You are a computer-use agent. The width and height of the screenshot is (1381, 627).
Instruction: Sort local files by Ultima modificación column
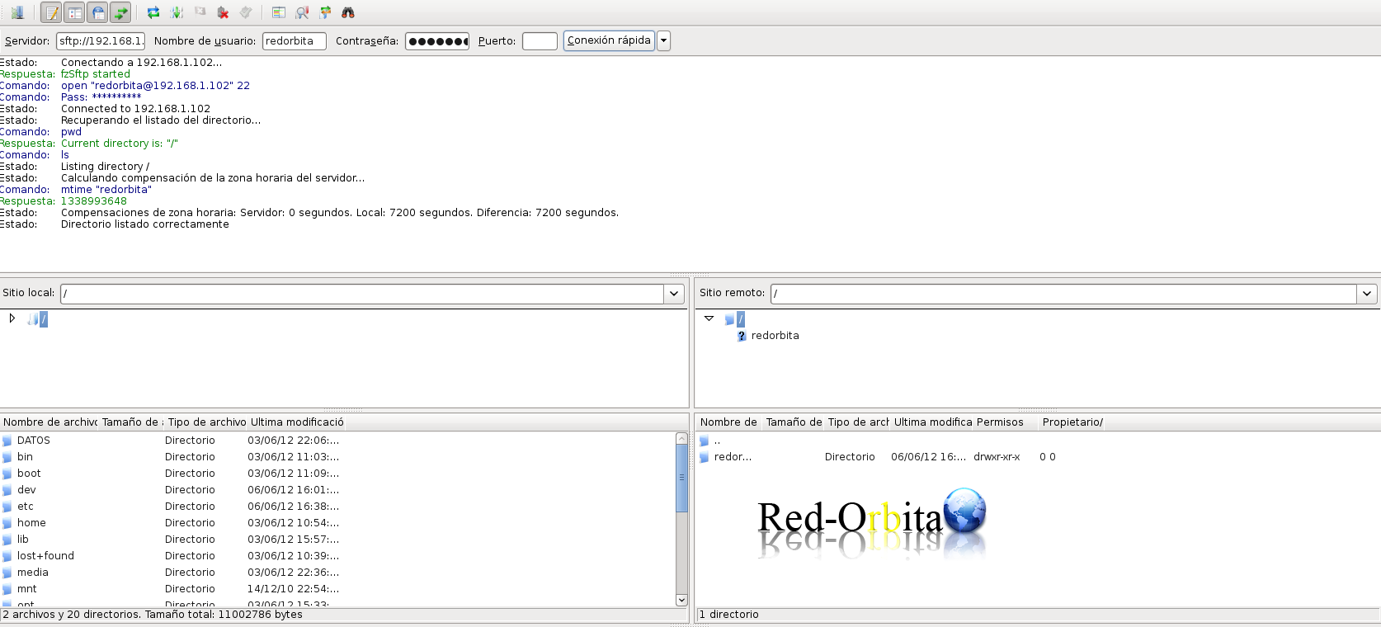tap(297, 422)
